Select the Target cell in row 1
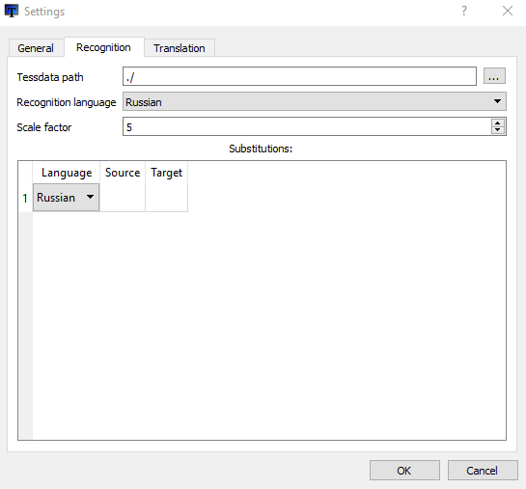526x489 pixels. click(166, 198)
